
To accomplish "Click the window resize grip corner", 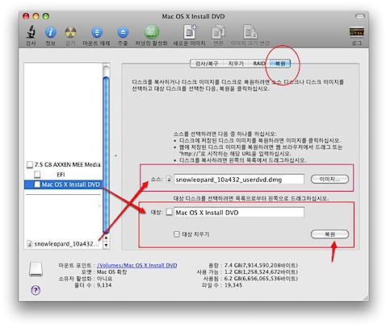I will 366,298.
